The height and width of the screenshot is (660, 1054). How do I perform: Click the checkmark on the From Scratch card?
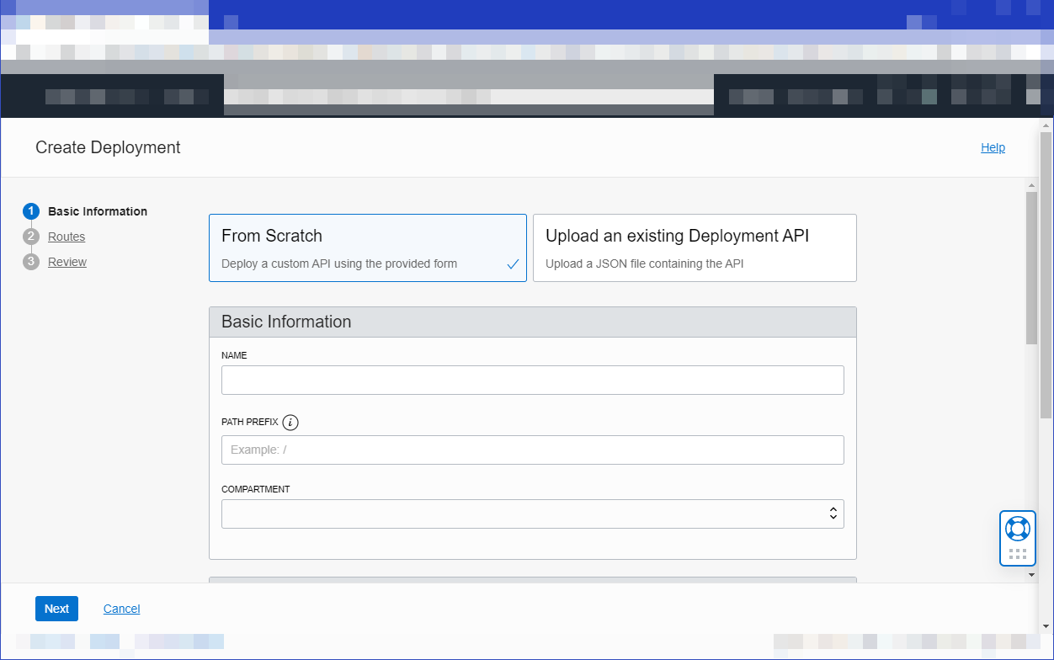tap(513, 263)
